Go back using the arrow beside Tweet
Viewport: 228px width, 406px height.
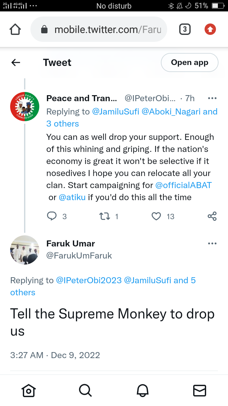point(16,62)
